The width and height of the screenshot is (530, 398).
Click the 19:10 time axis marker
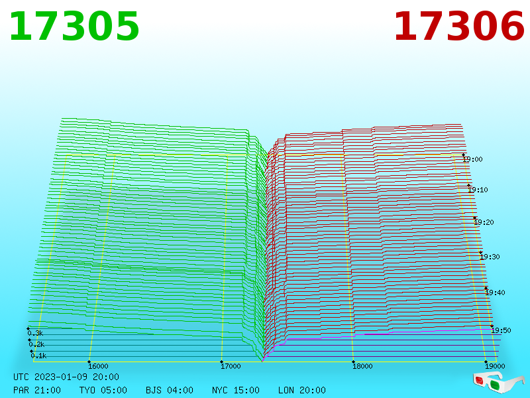[x=478, y=190]
